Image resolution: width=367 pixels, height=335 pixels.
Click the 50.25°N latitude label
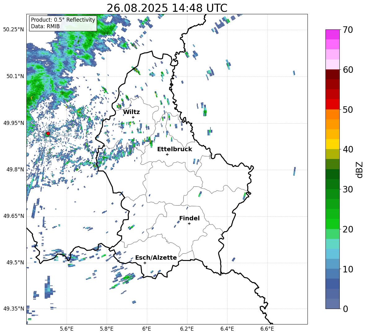(x=13, y=30)
